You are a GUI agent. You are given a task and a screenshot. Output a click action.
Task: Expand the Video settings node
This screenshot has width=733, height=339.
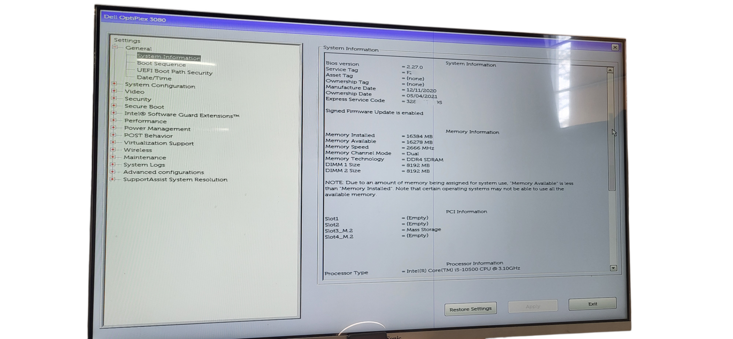[x=114, y=91]
